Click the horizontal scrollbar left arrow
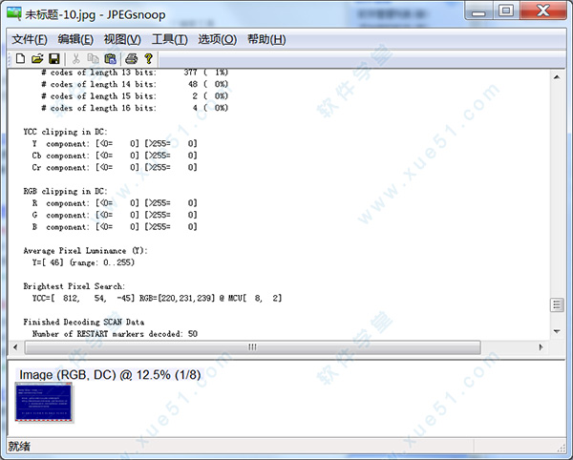573x460 pixels. (15, 347)
